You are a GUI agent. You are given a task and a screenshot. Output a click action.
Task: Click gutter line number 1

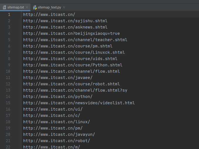9,15
